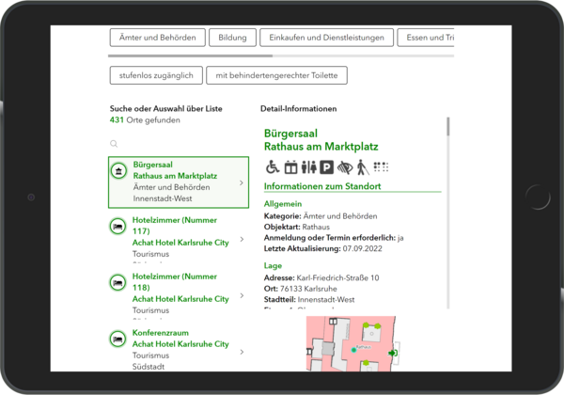This screenshot has width=564, height=395.
Task: Click the blind person with cane icon
Action: click(362, 167)
